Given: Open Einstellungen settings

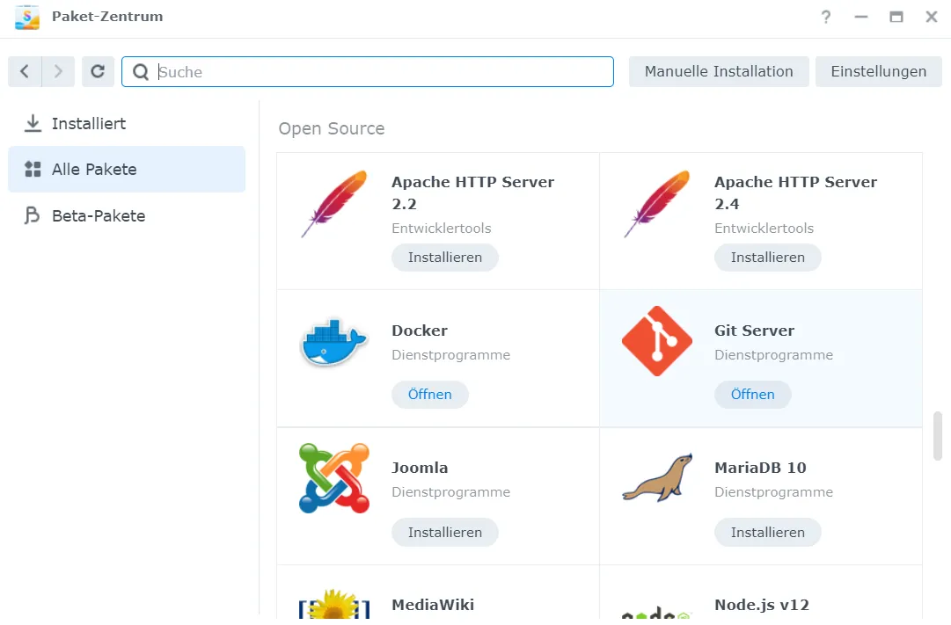Looking at the screenshot, I should tap(878, 71).
